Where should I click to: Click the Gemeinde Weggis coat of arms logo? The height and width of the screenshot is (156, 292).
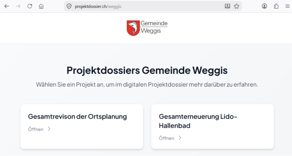point(133,28)
